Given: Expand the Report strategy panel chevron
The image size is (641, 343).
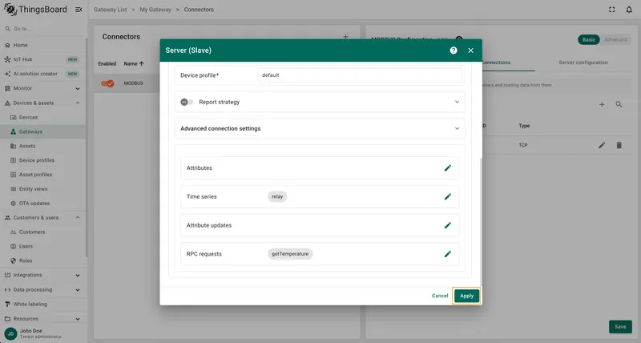Looking at the screenshot, I should point(457,102).
